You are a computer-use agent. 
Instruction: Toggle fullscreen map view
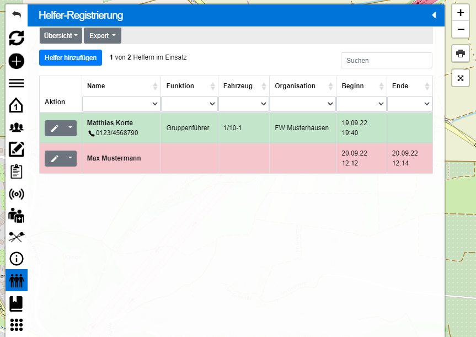pos(461,78)
